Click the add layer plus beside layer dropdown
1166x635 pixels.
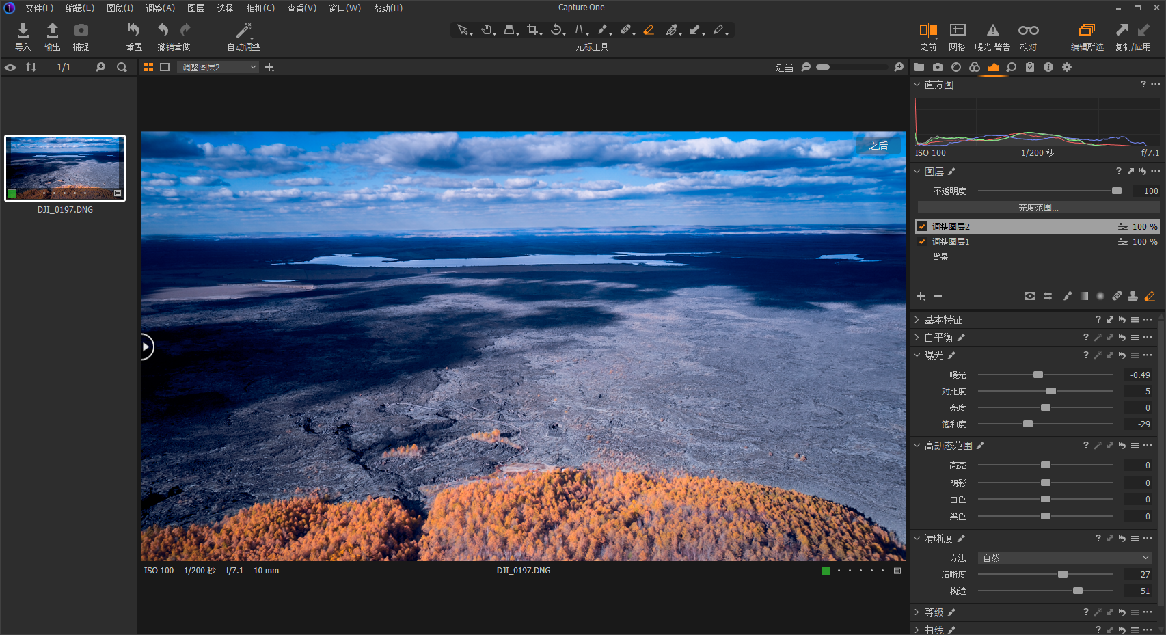[x=269, y=67]
